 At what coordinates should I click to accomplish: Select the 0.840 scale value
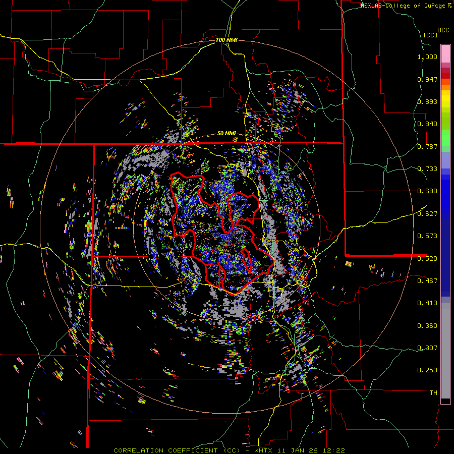click(x=427, y=124)
